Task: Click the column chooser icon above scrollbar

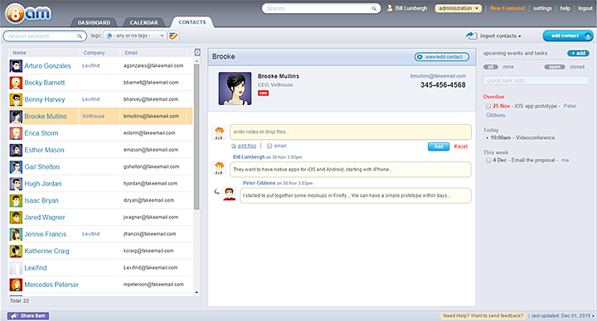Action: point(197,52)
